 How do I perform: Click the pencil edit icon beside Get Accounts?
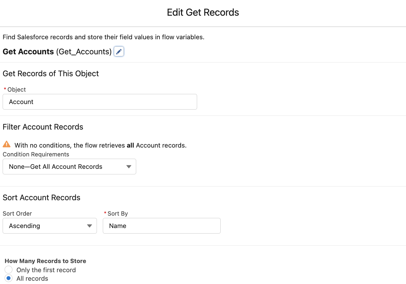(x=119, y=52)
